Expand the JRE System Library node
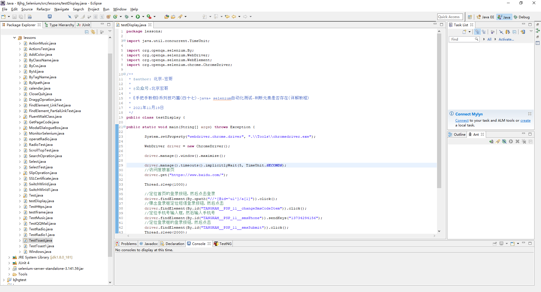Screen dimensions: 541x292 click(x=9, y=257)
